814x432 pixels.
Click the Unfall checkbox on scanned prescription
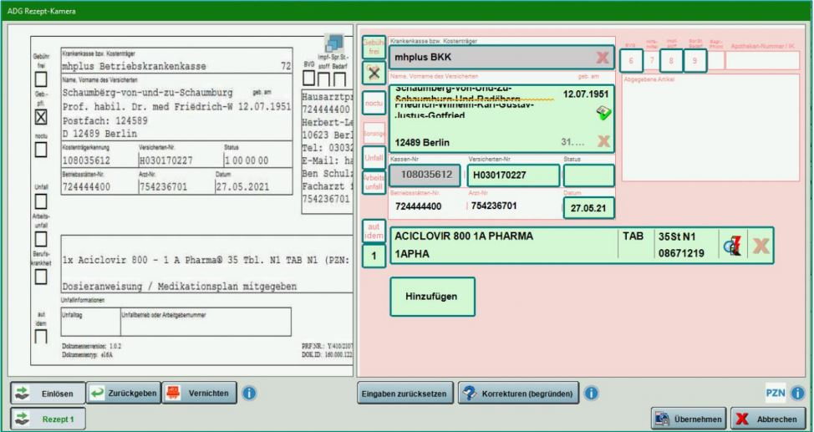tap(40, 201)
